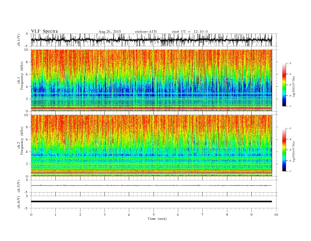Click time-axis tick label "9"

click(x=251, y=215)
